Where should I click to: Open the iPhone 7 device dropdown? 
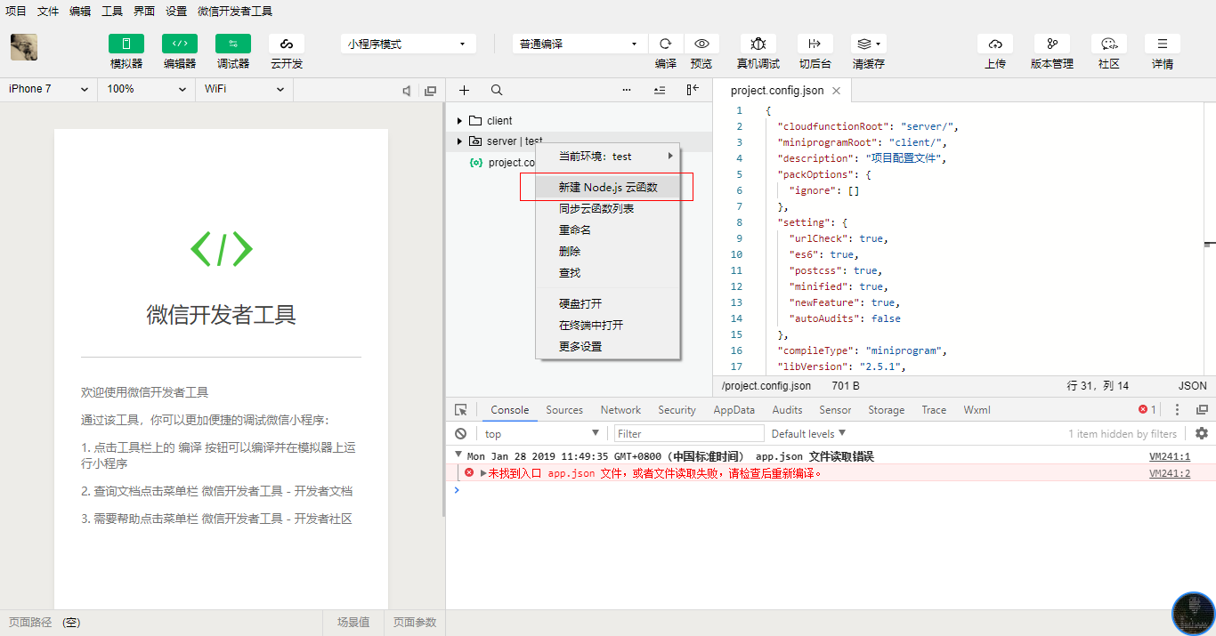tap(48, 89)
